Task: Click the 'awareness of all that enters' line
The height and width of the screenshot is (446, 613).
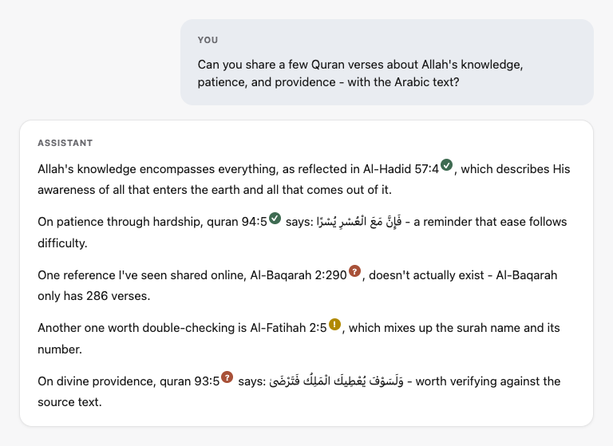Action: point(215,190)
